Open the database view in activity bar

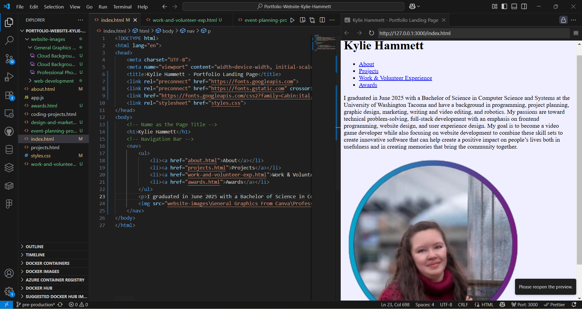click(9, 150)
